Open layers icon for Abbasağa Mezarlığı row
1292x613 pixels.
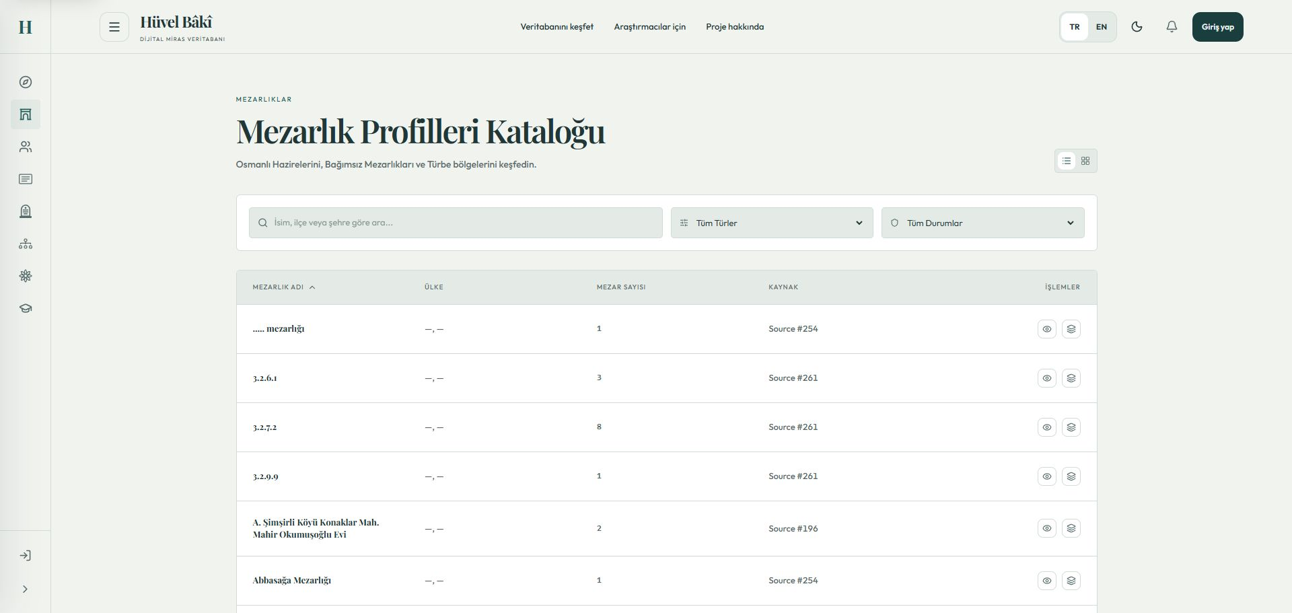click(1071, 581)
